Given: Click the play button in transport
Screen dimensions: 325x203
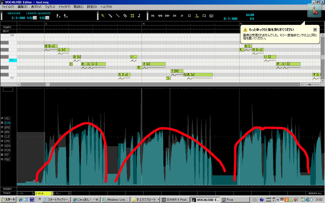Looking at the screenshot, I should (182, 16).
